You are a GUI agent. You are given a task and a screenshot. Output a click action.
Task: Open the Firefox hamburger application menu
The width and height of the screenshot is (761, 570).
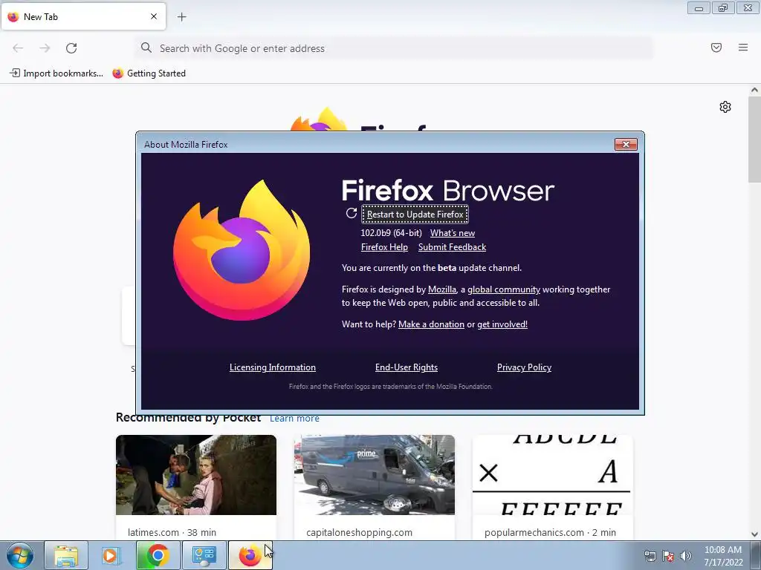coord(743,47)
